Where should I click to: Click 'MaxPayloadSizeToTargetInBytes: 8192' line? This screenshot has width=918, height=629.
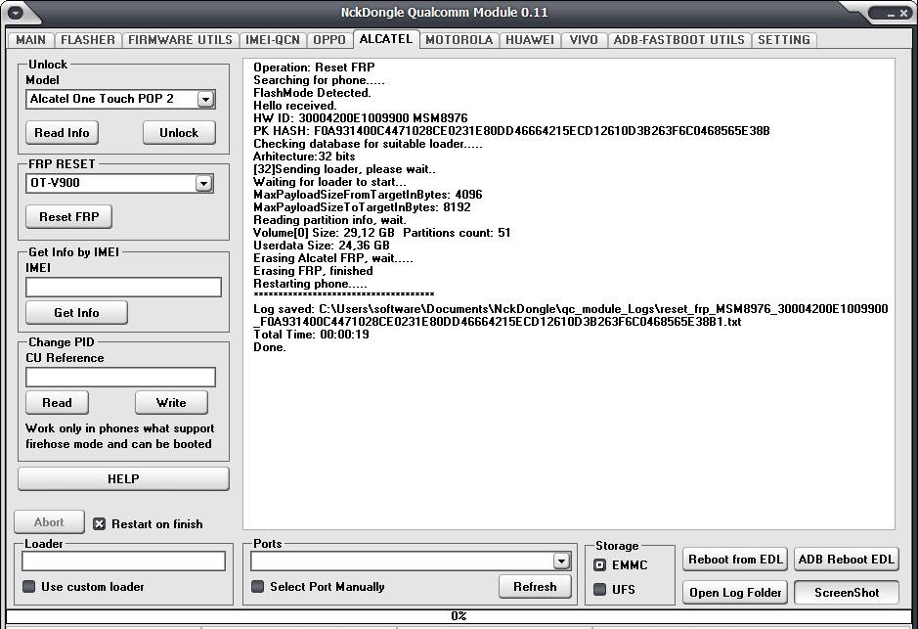click(362, 207)
